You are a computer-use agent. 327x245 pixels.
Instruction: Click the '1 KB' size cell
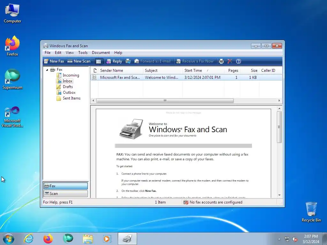pos(253,78)
